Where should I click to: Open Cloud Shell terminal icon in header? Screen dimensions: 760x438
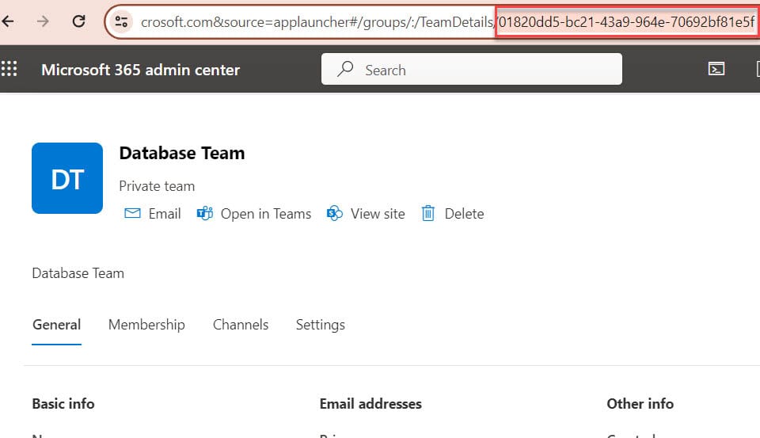[716, 69]
